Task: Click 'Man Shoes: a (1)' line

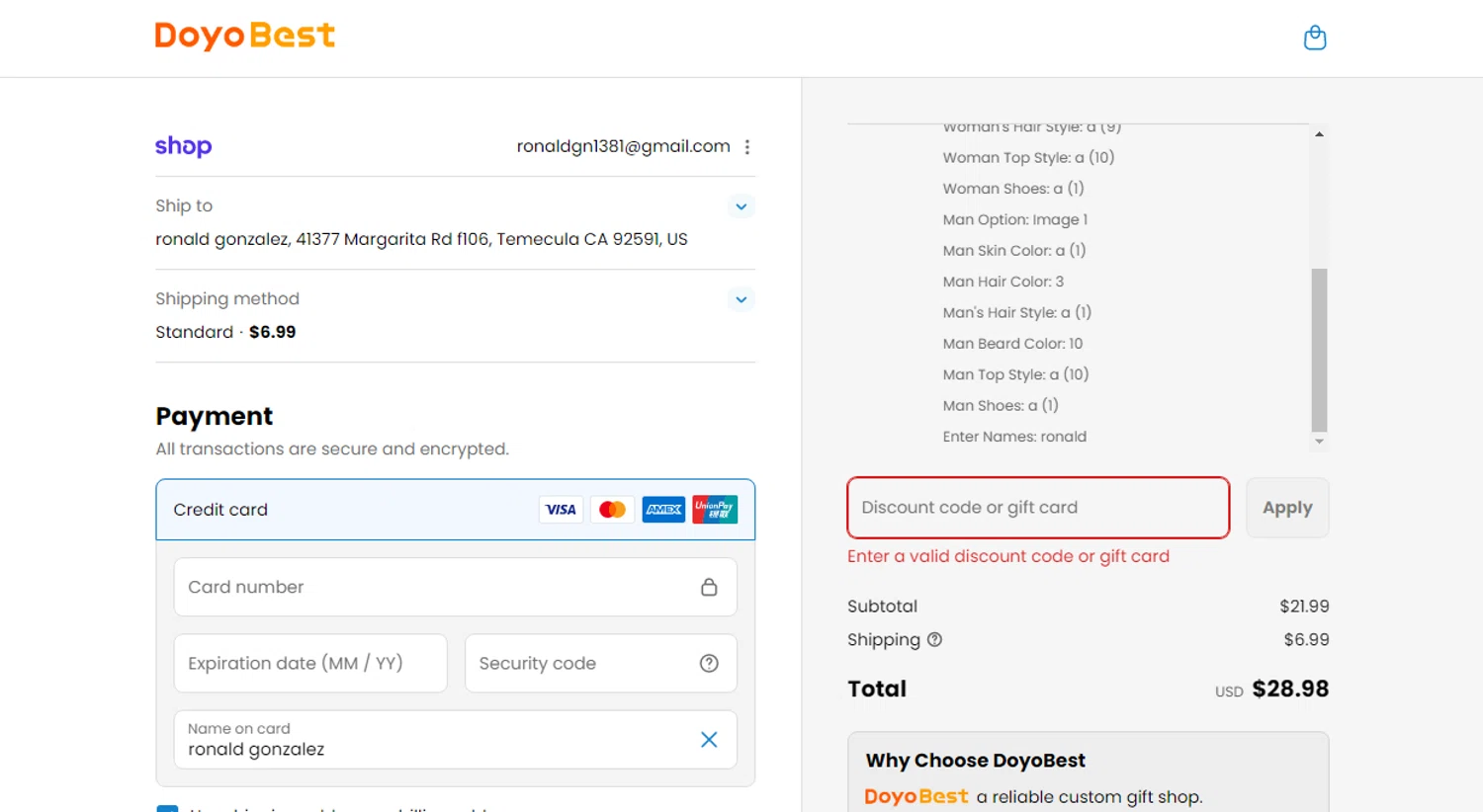Action: [1001, 406]
